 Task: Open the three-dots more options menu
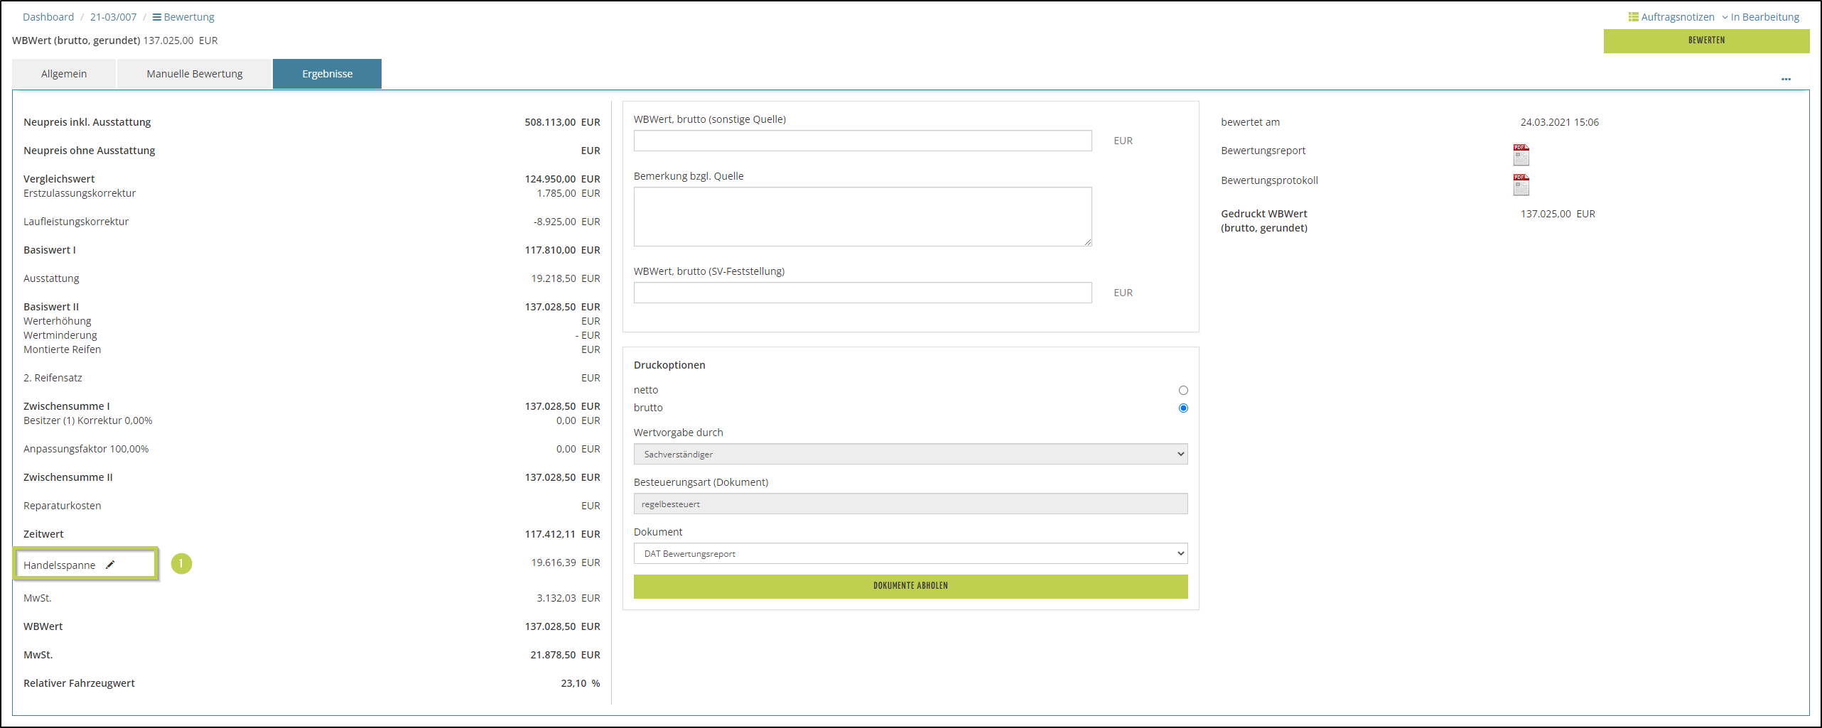tap(1785, 79)
